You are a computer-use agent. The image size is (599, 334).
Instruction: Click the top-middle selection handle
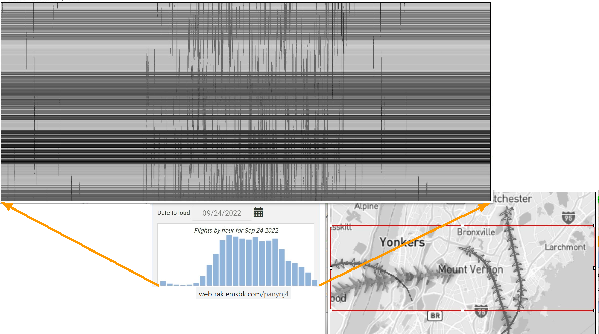pyautogui.click(x=462, y=226)
